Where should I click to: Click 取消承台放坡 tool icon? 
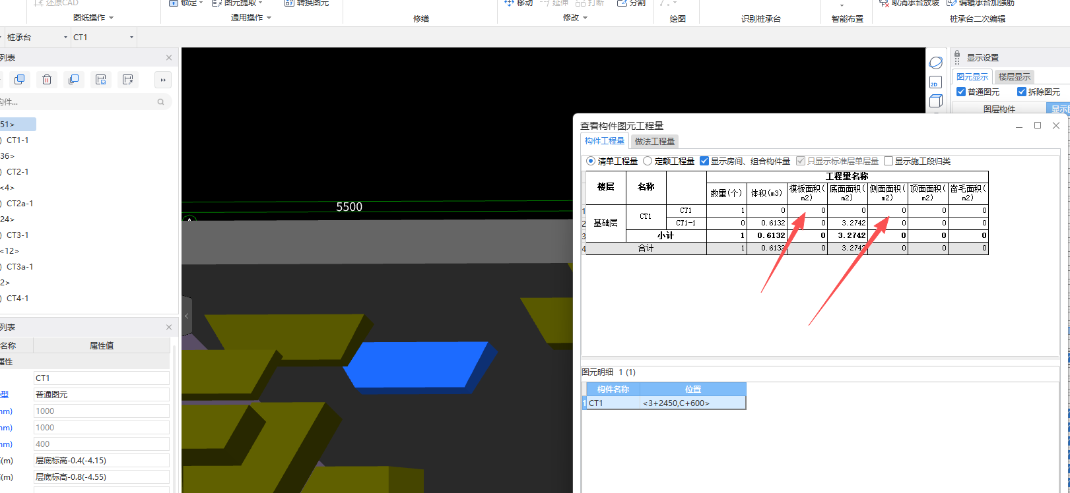[884, 3]
